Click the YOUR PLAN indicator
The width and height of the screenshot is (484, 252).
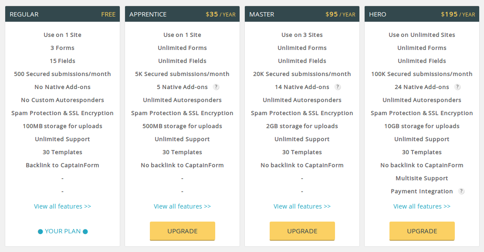(62, 231)
